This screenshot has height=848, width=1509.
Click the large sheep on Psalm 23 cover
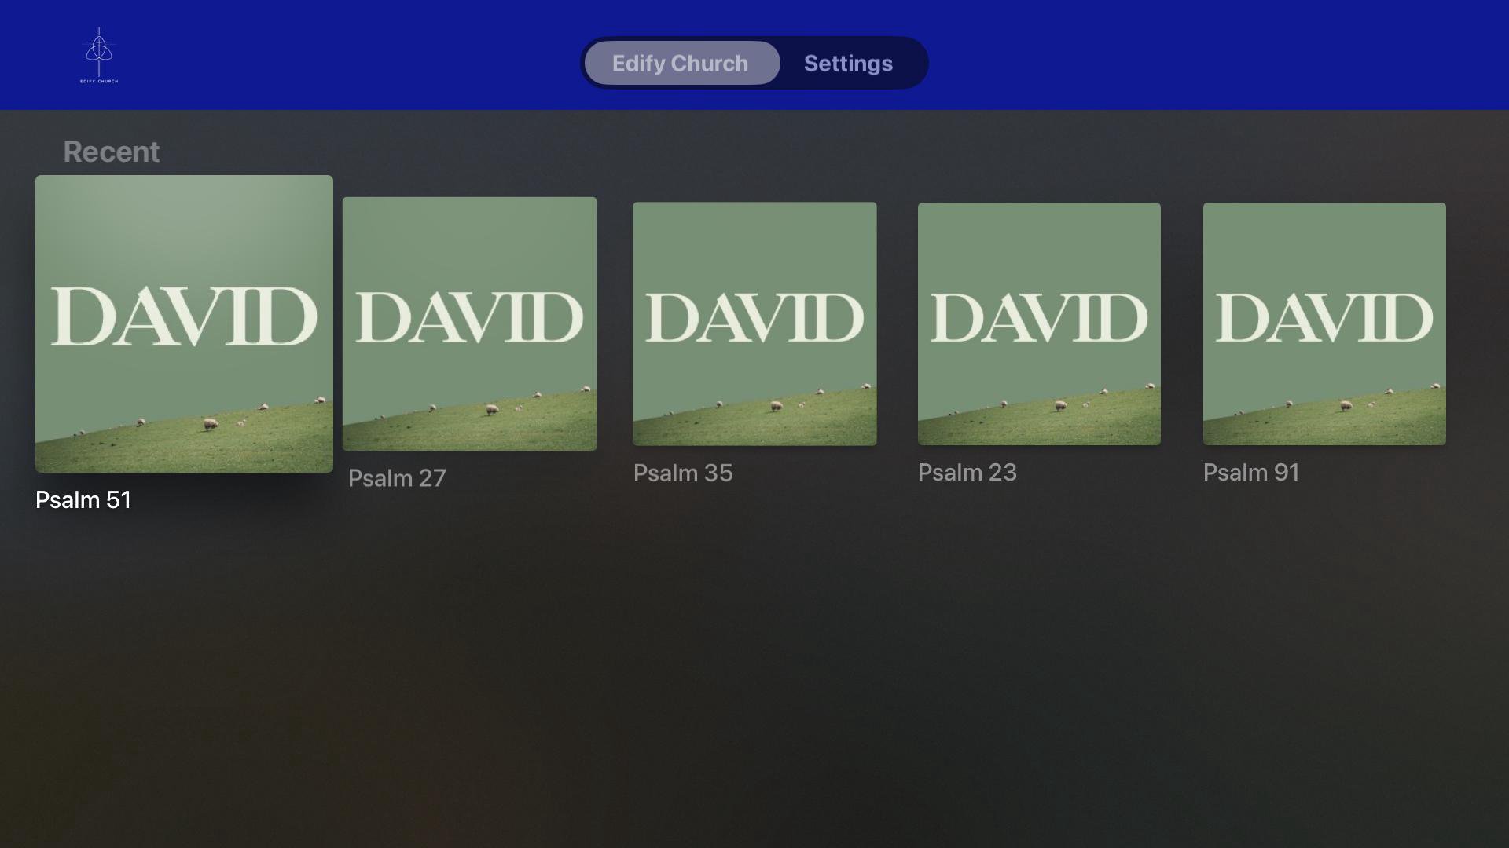pyautogui.click(x=1060, y=406)
